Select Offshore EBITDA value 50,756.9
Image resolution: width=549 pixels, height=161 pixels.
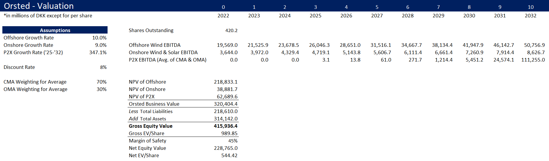pos(535,45)
